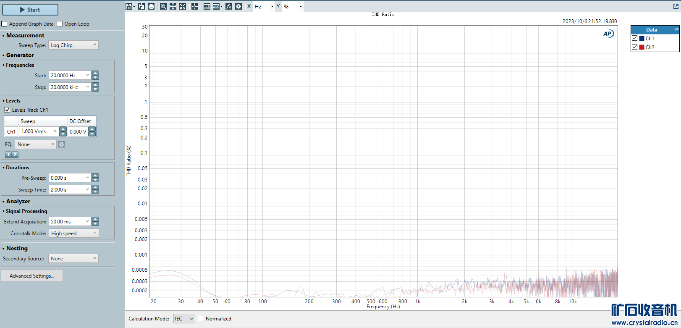The height and width of the screenshot is (328, 681).
Task: Open the data table grid icon
Action: point(207,6)
